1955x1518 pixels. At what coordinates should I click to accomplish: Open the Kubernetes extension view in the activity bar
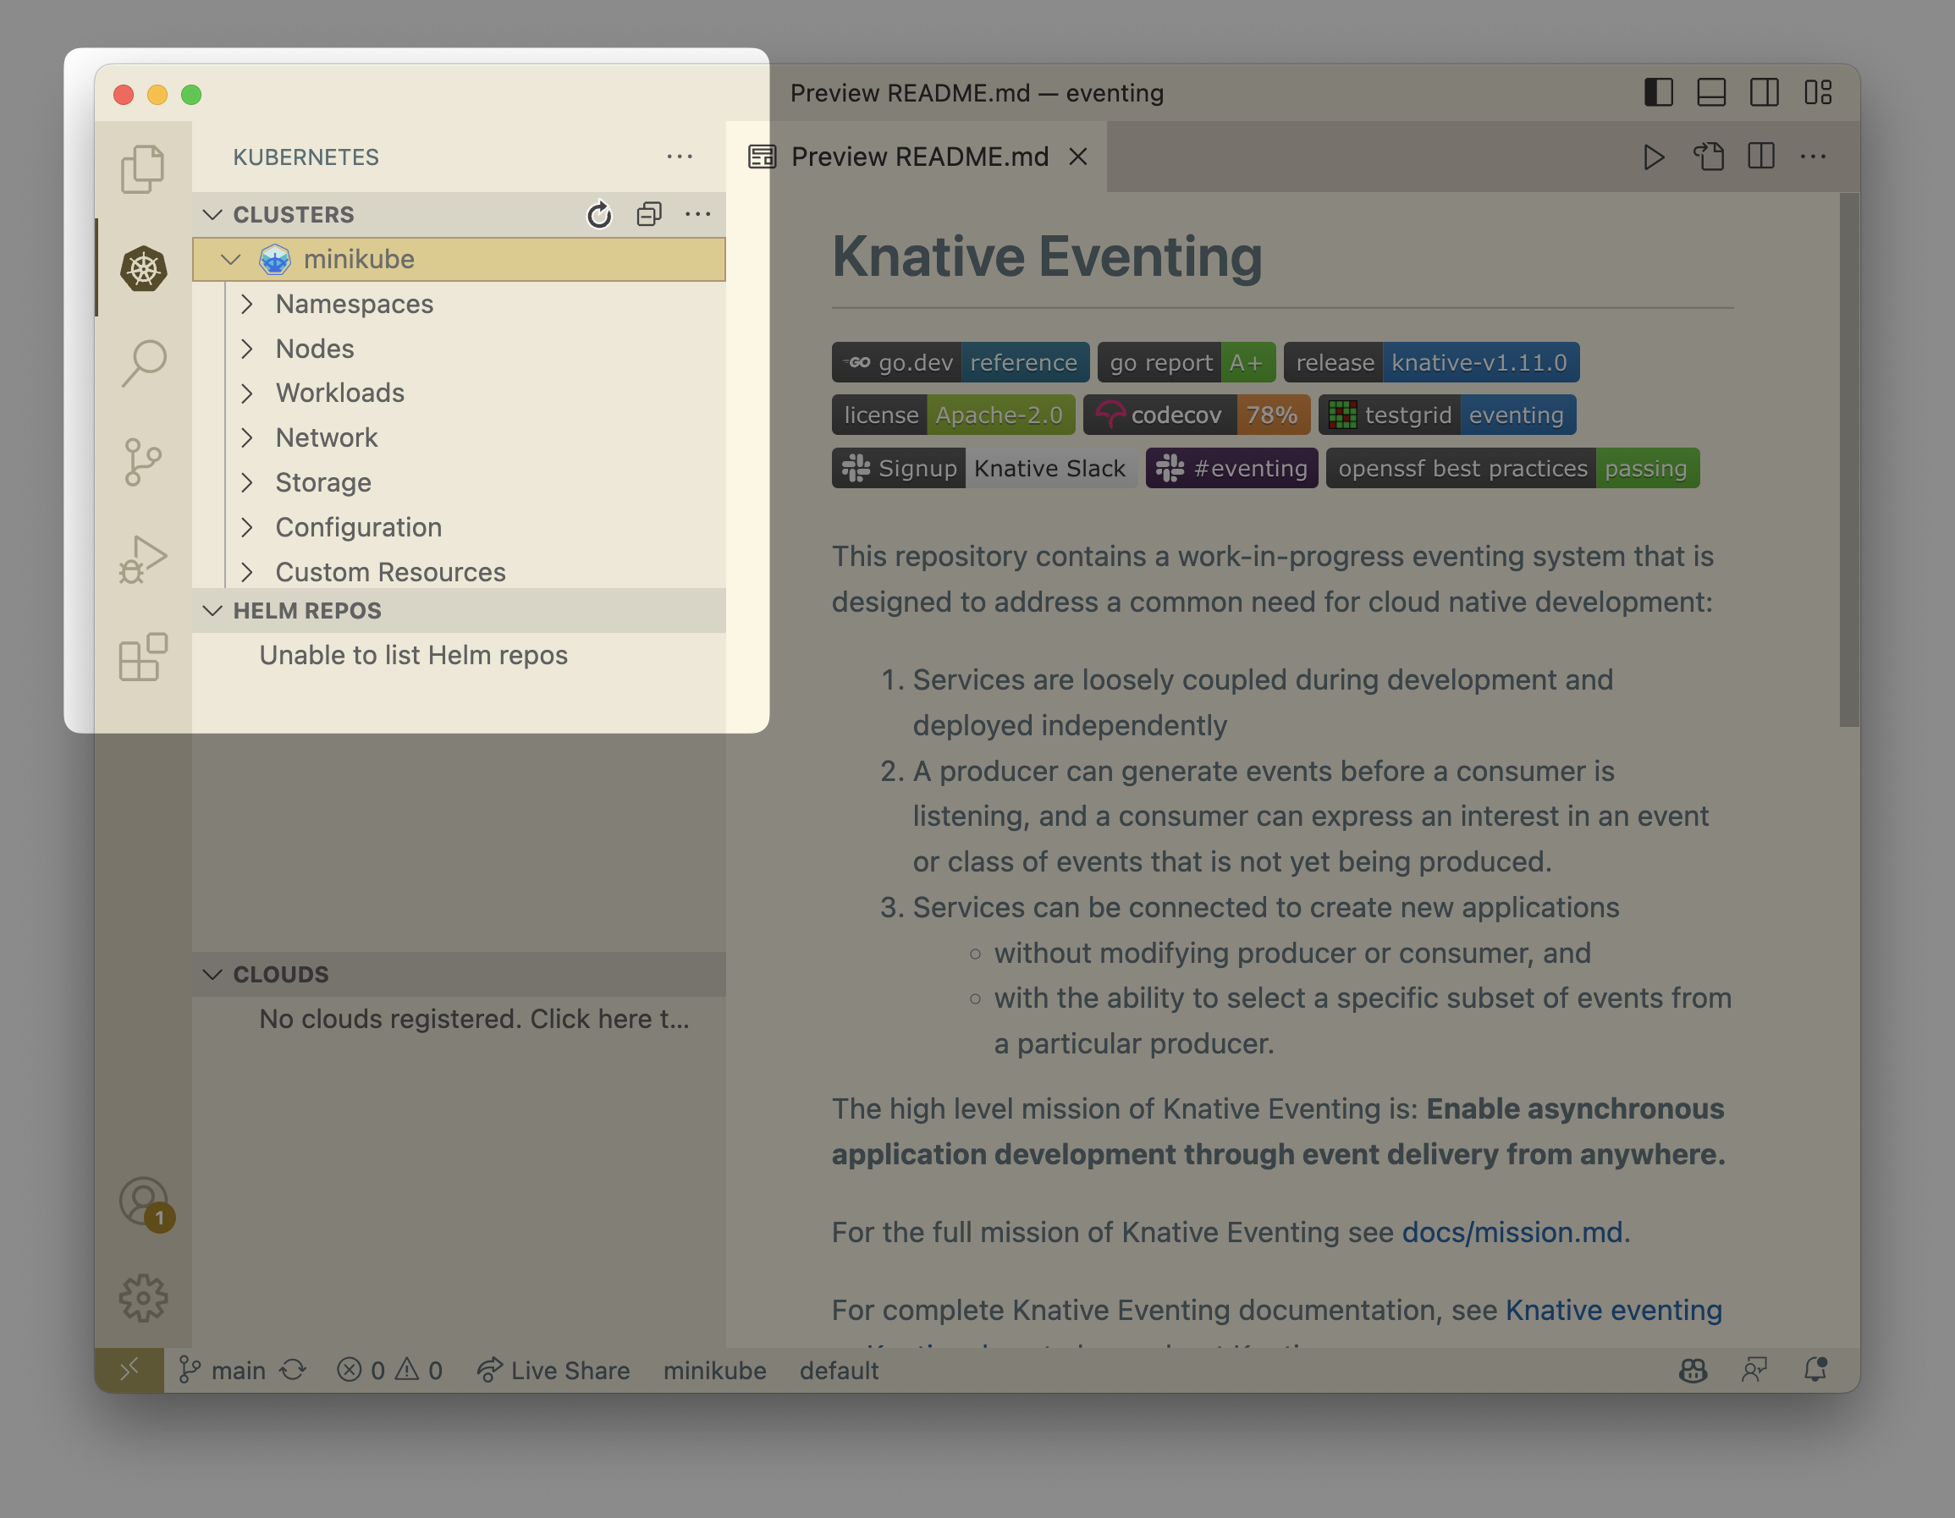pyautogui.click(x=143, y=268)
